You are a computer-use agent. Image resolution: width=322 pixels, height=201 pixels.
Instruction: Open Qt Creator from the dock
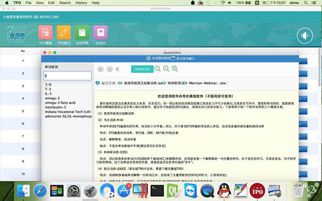[x=173, y=190]
